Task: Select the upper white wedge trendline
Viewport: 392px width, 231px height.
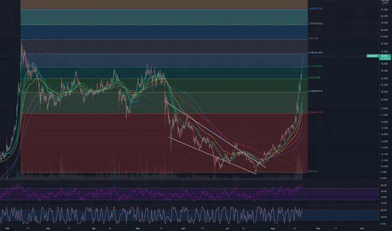Action: tap(215, 134)
